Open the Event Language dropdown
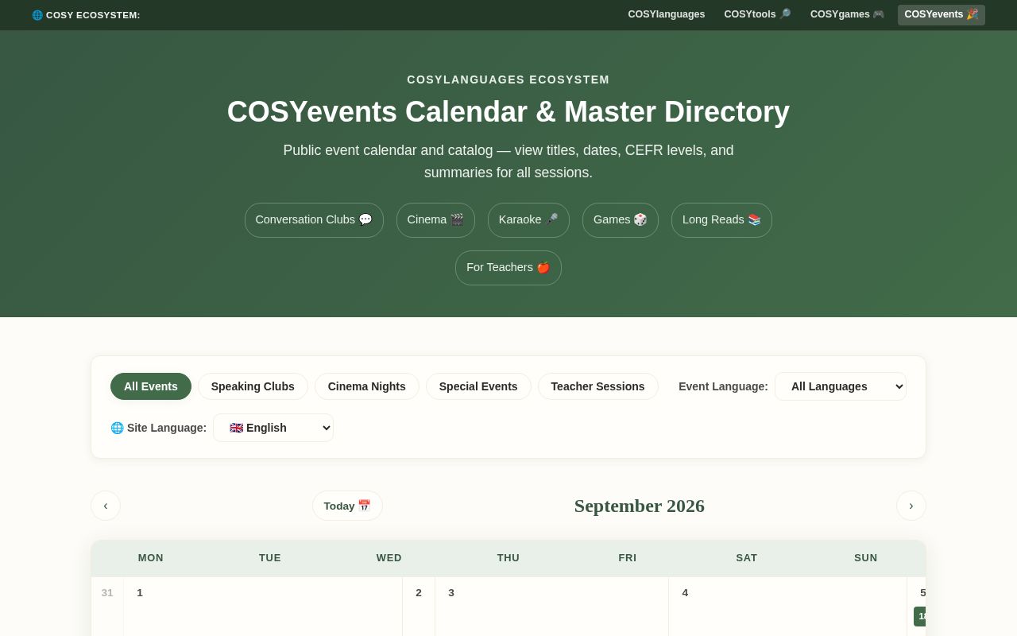This screenshot has width=1017, height=636. pyautogui.click(x=841, y=386)
